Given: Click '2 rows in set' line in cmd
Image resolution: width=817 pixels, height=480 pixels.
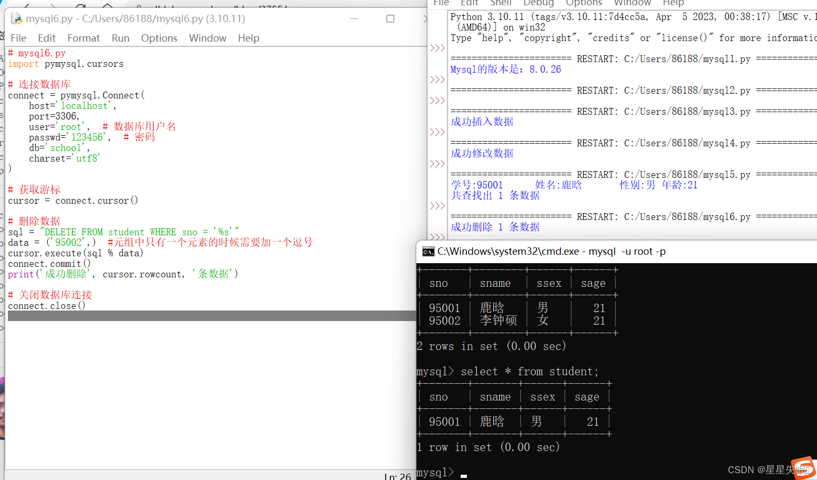Looking at the screenshot, I should point(491,346).
